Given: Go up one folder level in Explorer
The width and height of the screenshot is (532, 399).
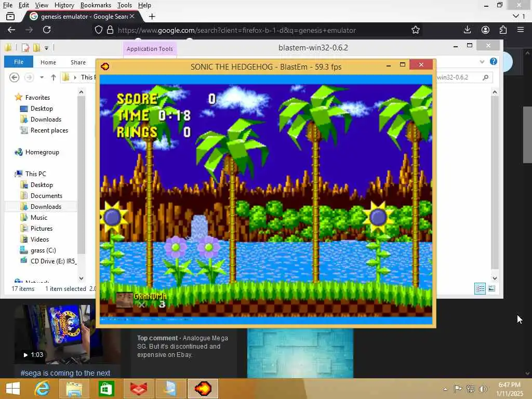Looking at the screenshot, I should click(54, 77).
